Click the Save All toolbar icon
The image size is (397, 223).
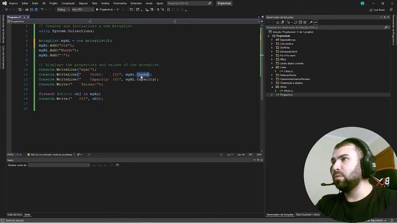[x=36, y=10]
